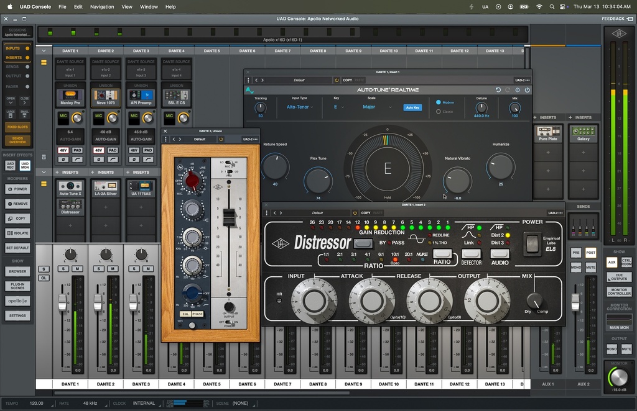Open the Galaxy insert on AUX 2
637x411 pixels.
click(x=584, y=133)
